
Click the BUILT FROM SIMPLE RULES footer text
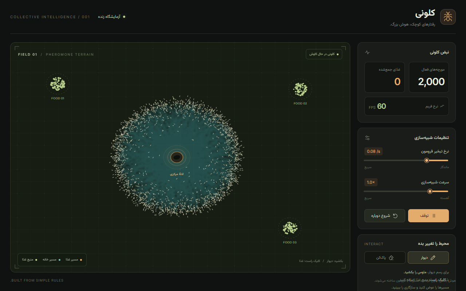pos(37,280)
